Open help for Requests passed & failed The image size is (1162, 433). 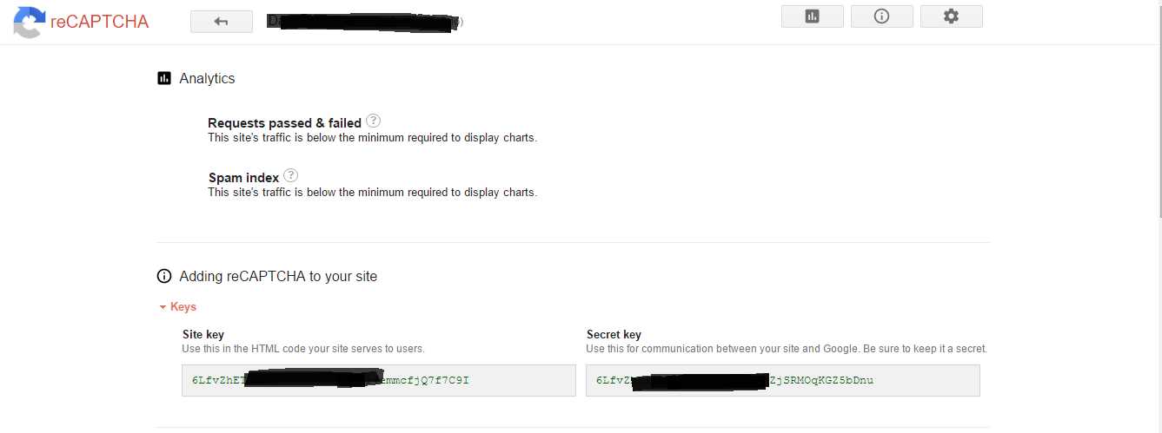[x=374, y=121]
